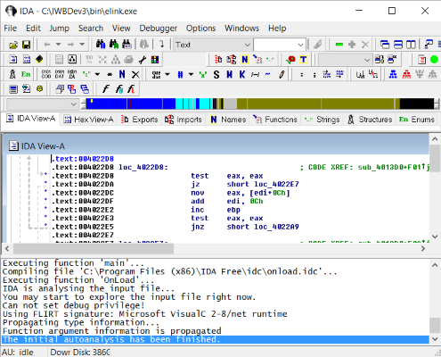This screenshot has height=357, width=441.
Task: Switch to the Hex View-A tab
Action: (89, 120)
